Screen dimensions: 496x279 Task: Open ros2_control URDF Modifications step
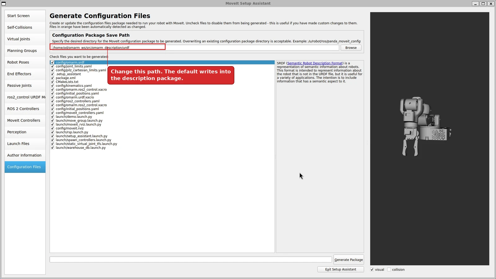pyautogui.click(x=25, y=97)
